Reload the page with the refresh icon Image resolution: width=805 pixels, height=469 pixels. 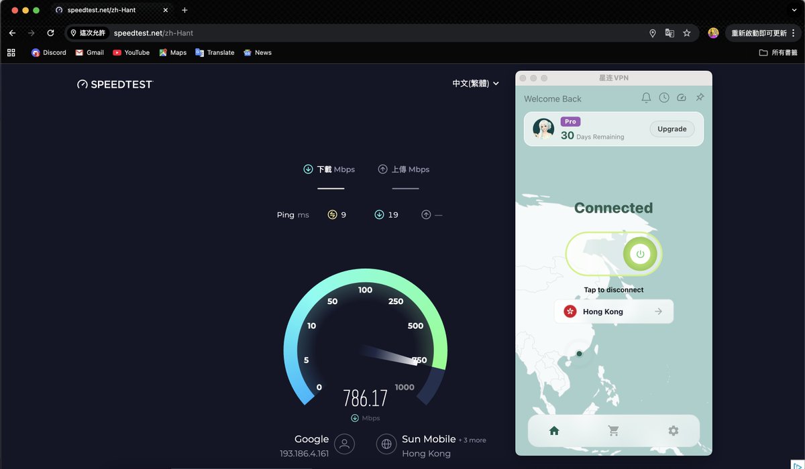pos(50,33)
